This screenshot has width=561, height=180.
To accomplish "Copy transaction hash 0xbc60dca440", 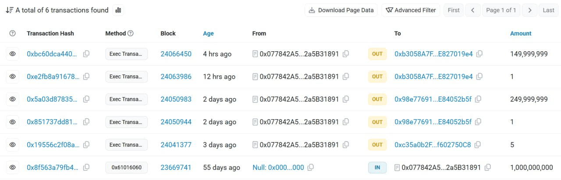I will coord(86,54).
